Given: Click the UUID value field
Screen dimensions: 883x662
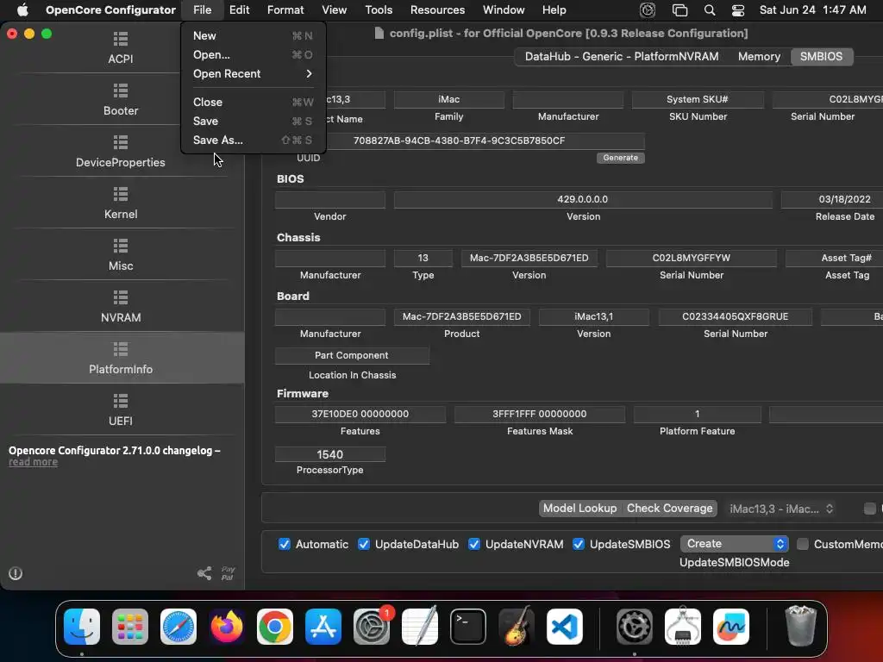Looking at the screenshot, I should pos(460,141).
